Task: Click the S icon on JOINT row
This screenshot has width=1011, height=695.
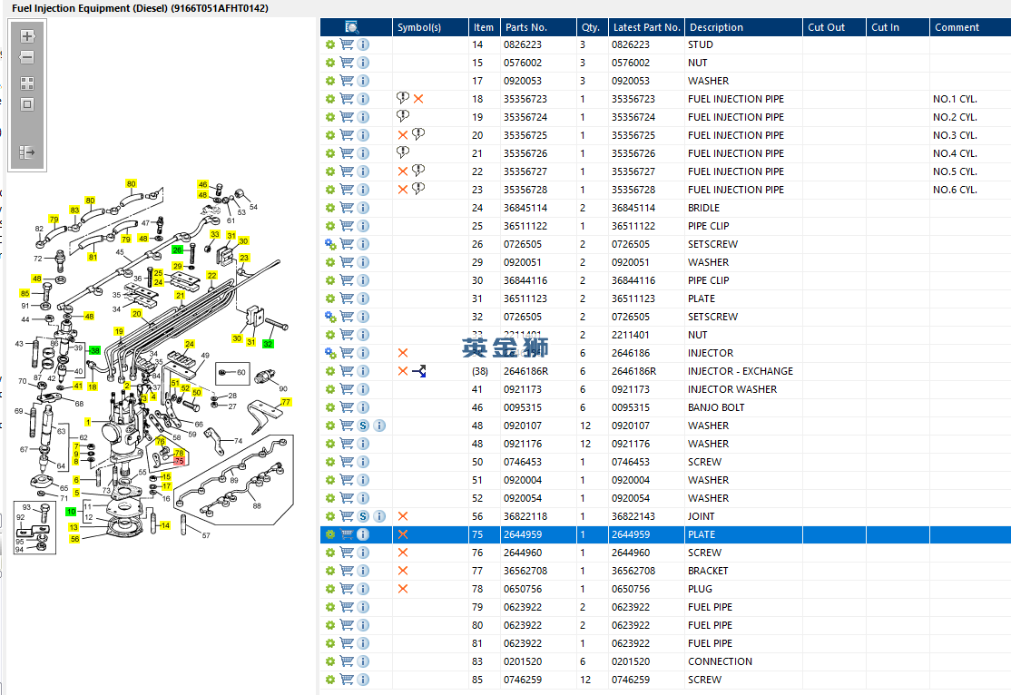Action: coord(363,516)
